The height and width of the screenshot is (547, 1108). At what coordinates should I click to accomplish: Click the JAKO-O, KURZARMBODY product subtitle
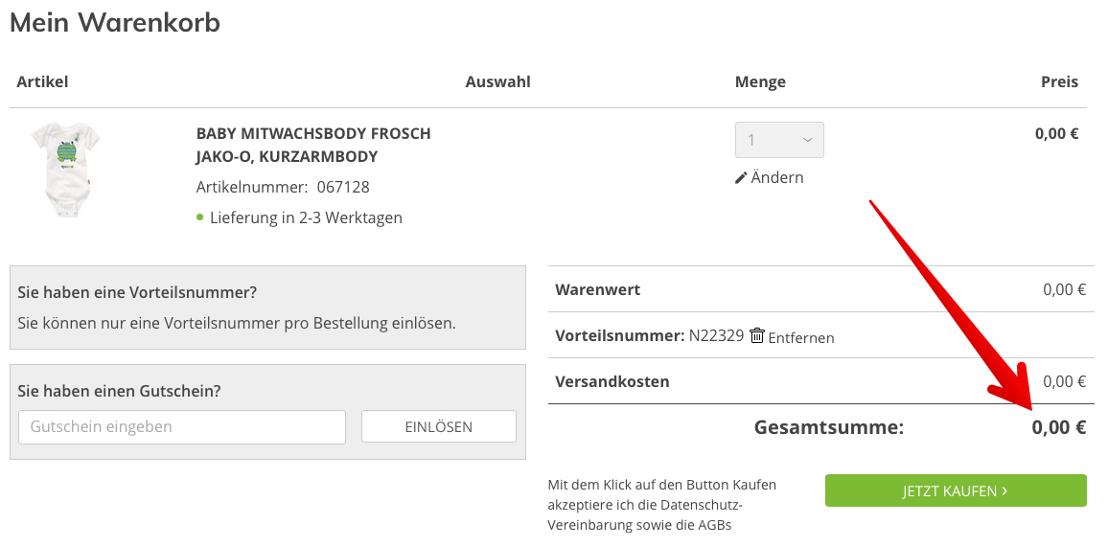(x=287, y=157)
